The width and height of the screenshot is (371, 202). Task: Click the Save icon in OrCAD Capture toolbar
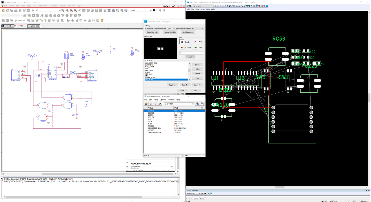(12, 10)
